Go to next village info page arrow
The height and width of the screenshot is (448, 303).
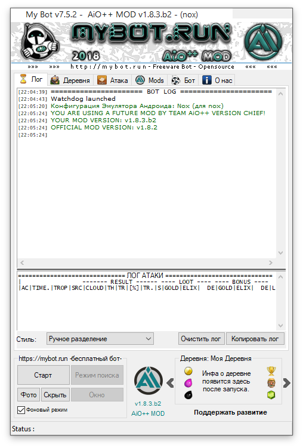[287, 383]
